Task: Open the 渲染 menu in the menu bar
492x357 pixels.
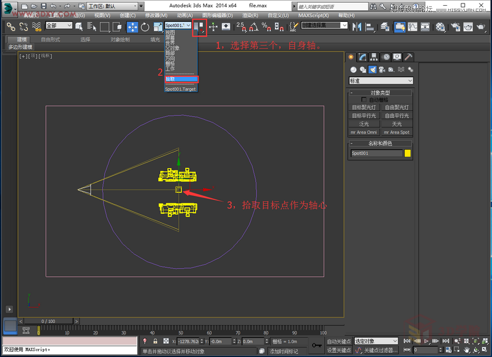Action: [249, 15]
